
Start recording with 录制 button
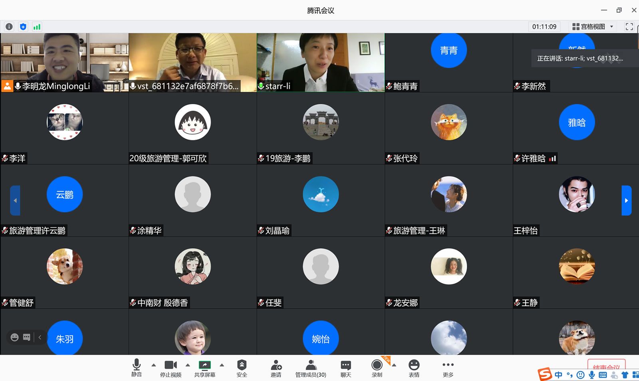pyautogui.click(x=377, y=368)
